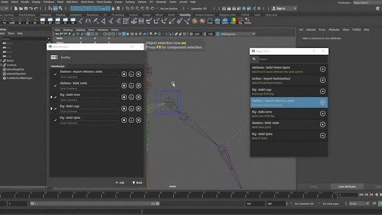382x215 pixels.
Task: Open the hamburger menu in BuildRig window
Action: pos(54,57)
